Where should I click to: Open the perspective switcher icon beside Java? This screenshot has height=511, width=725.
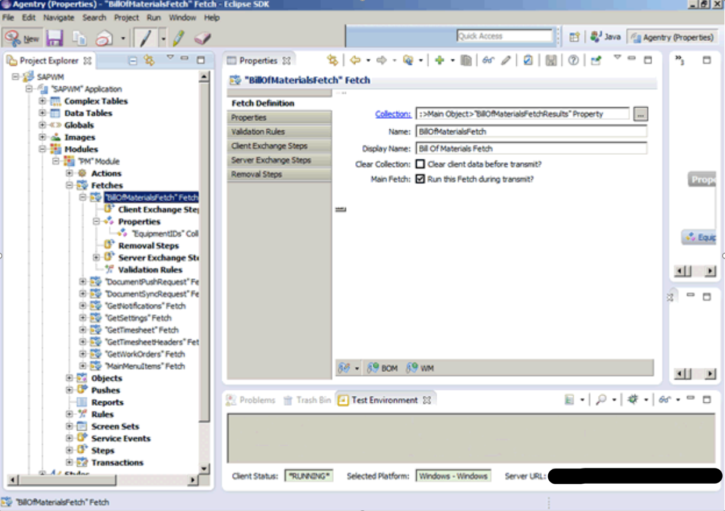(574, 37)
